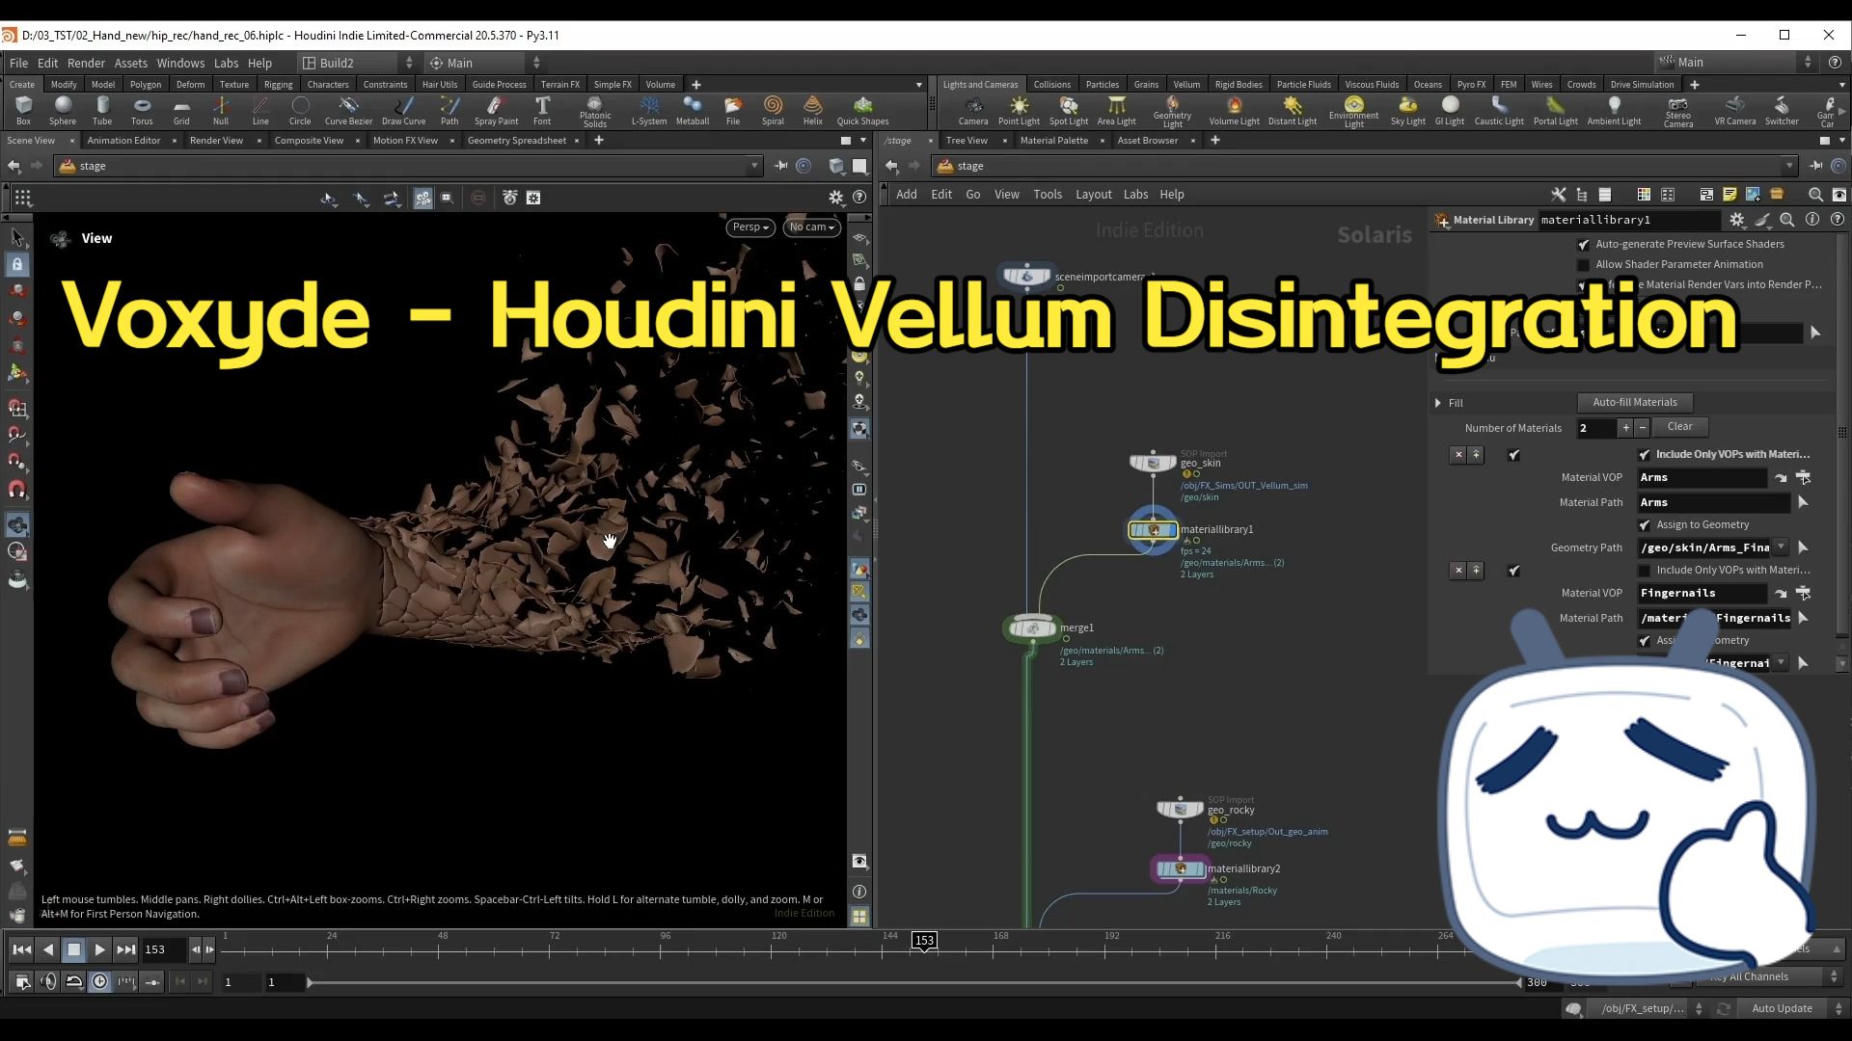Open the Persp viewport menu

(750, 227)
